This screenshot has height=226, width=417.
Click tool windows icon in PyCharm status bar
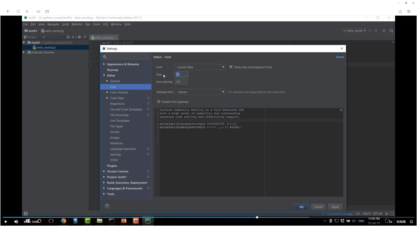(x=26, y=213)
